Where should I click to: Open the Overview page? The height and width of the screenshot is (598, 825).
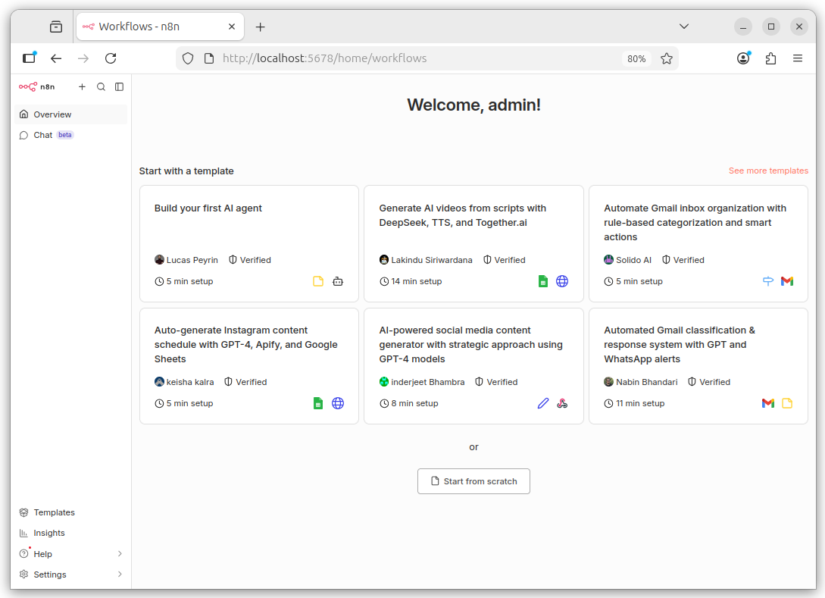[x=71, y=114]
